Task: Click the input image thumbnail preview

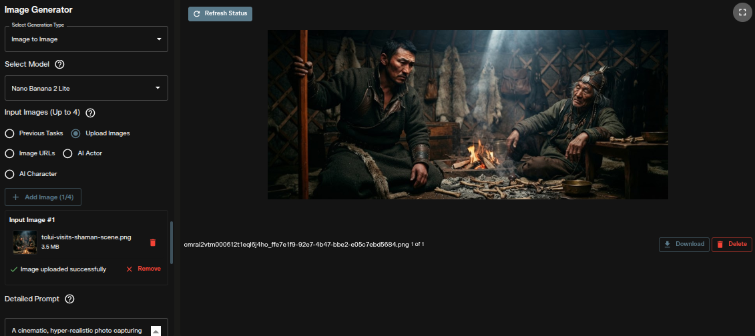Action: pyautogui.click(x=25, y=242)
